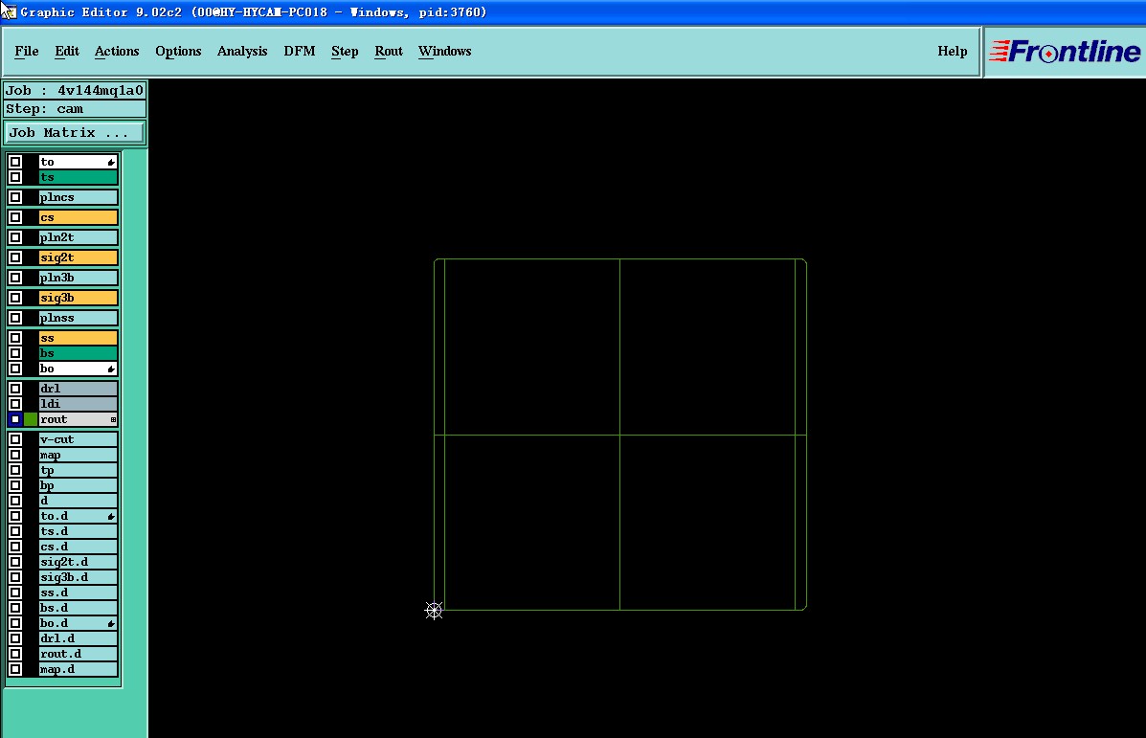Toggle the checkbox for layer 'map.d'
The height and width of the screenshot is (738, 1146).
click(x=15, y=669)
